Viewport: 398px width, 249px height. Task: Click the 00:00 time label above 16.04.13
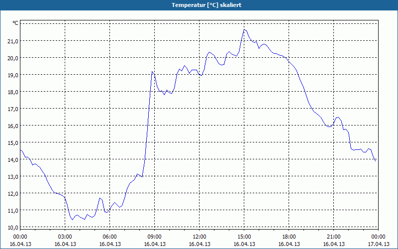coord(20,237)
